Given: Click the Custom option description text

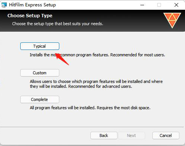Looking at the screenshot, I should point(96,84).
